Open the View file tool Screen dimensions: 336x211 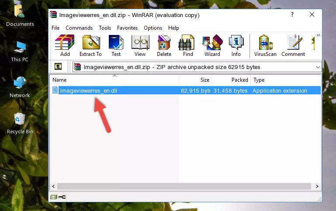click(140, 45)
